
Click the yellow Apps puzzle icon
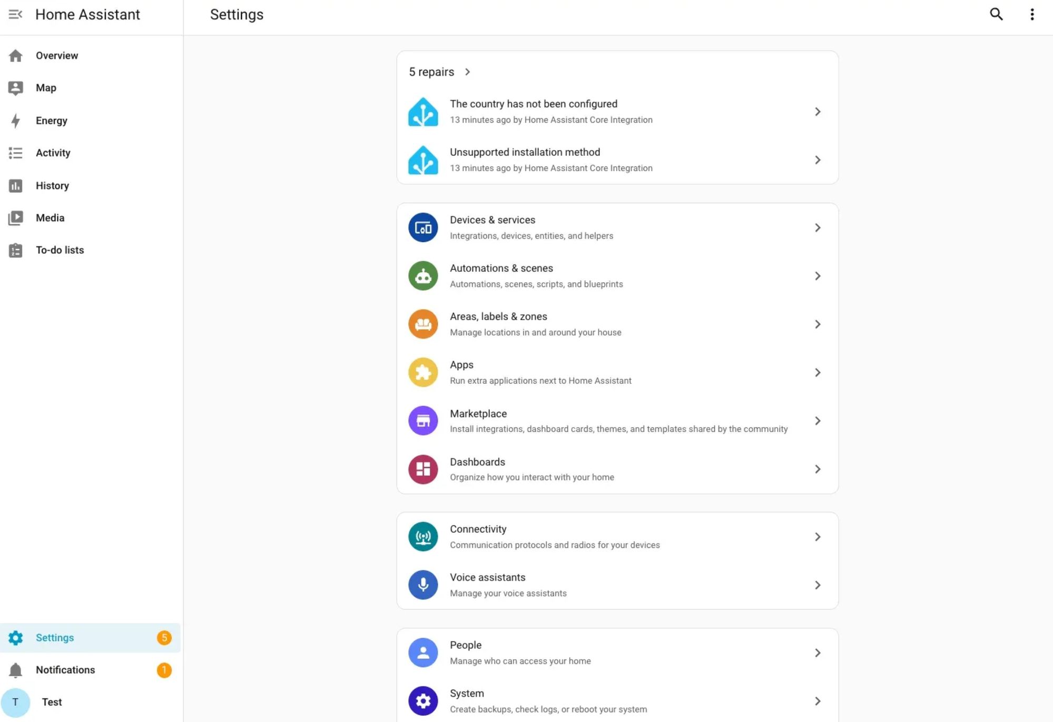(423, 372)
